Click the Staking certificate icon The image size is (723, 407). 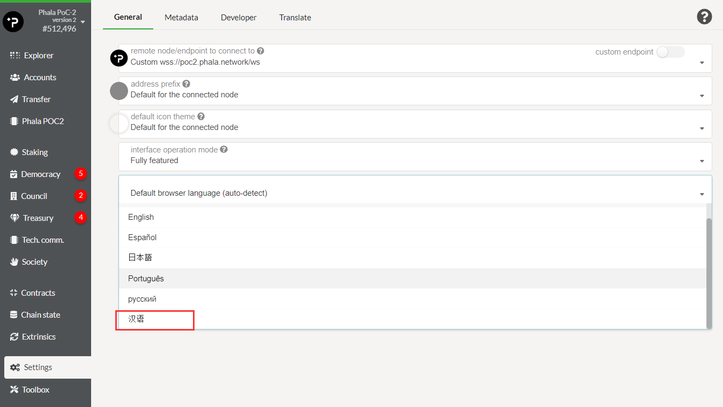14,152
